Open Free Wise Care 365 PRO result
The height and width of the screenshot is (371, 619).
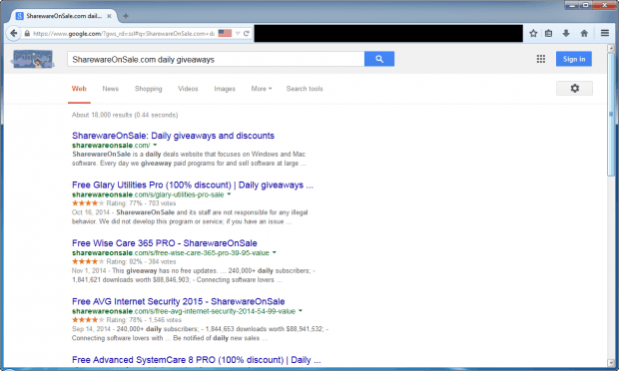(164, 243)
